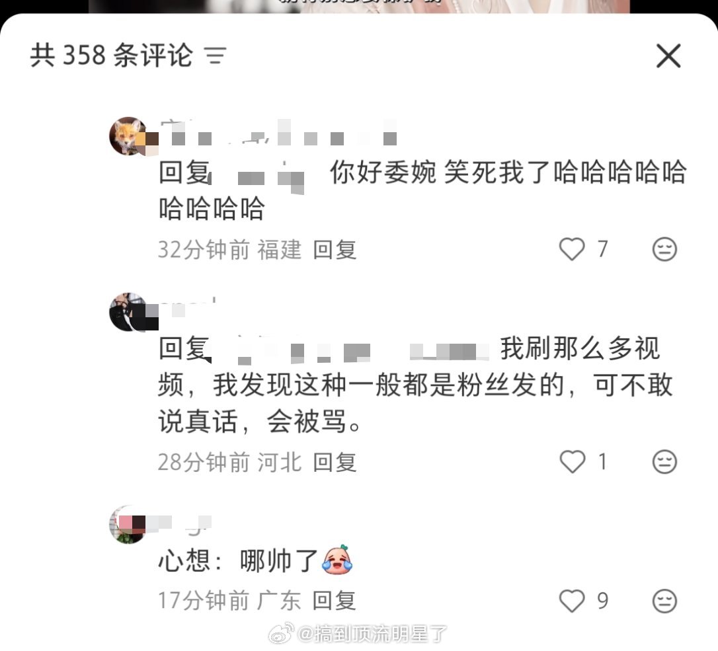Reply to the comment posted 28分钟前
This screenshot has width=718, height=651.
tap(335, 462)
